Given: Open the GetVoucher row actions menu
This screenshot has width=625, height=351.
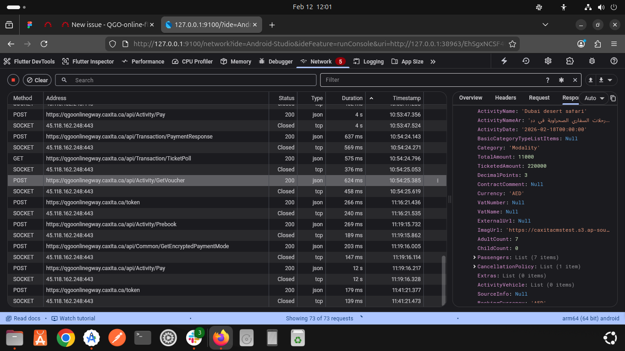Looking at the screenshot, I should 437,181.
